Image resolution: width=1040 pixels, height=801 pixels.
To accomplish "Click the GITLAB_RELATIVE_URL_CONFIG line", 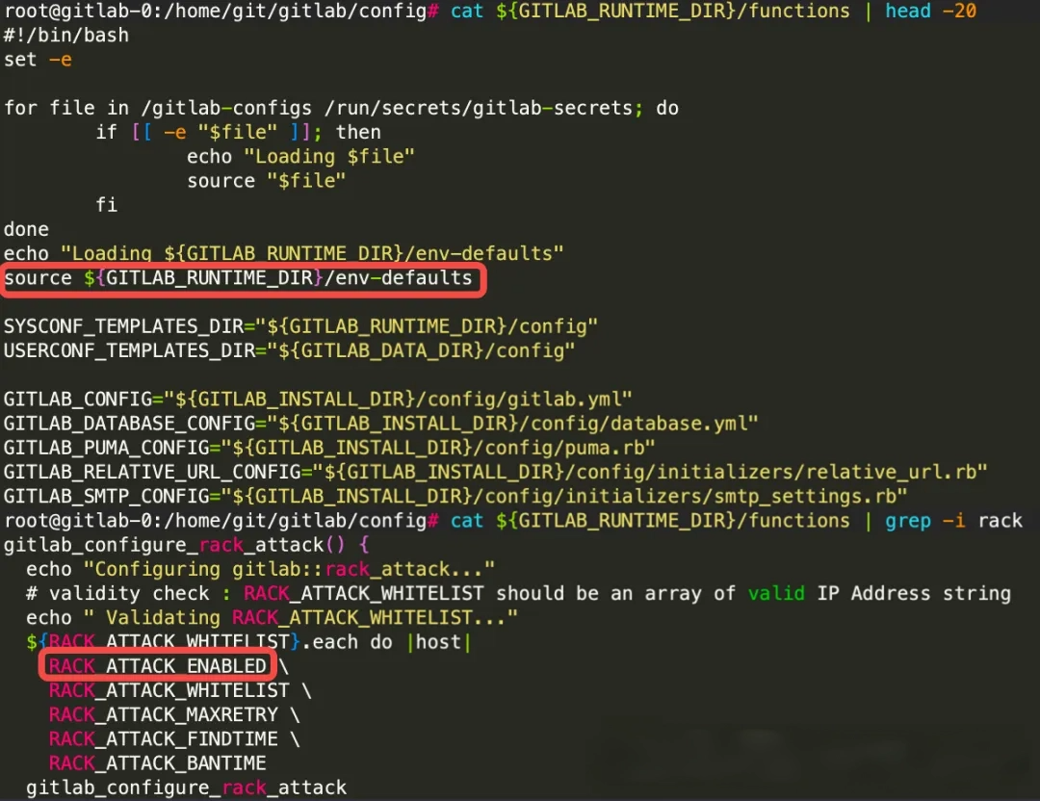I will pyautogui.click(x=496, y=472).
